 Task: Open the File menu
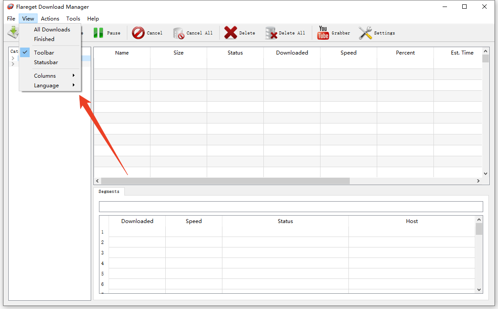(11, 18)
